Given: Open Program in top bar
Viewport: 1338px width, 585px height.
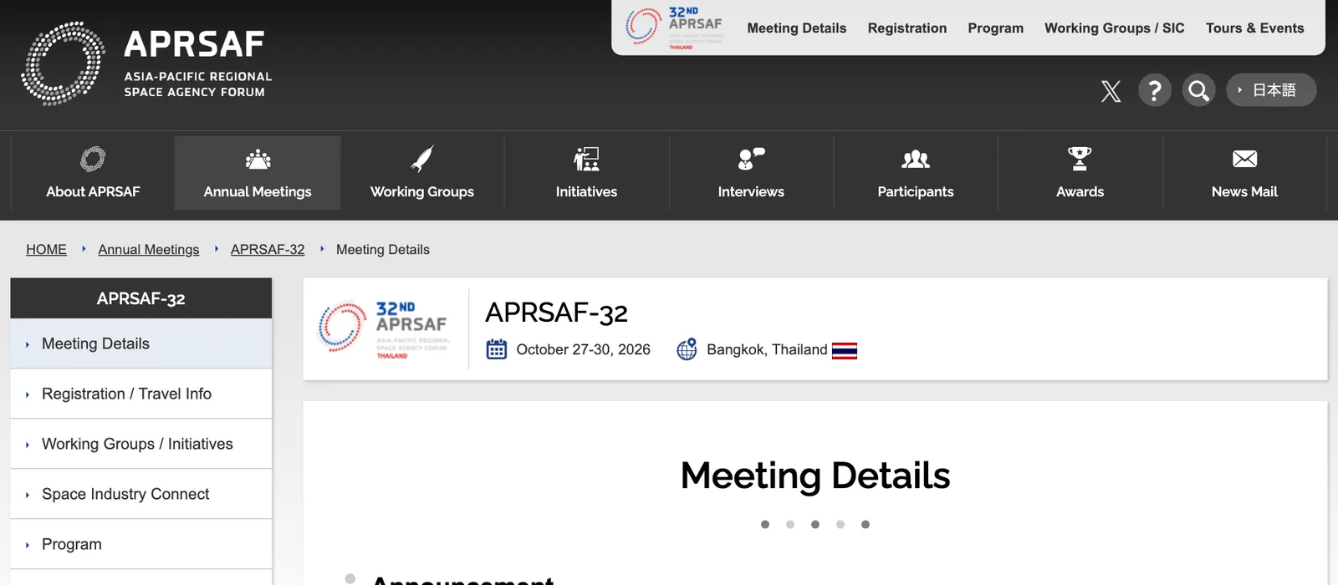Looking at the screenshot, I should (x=995, y=28).
